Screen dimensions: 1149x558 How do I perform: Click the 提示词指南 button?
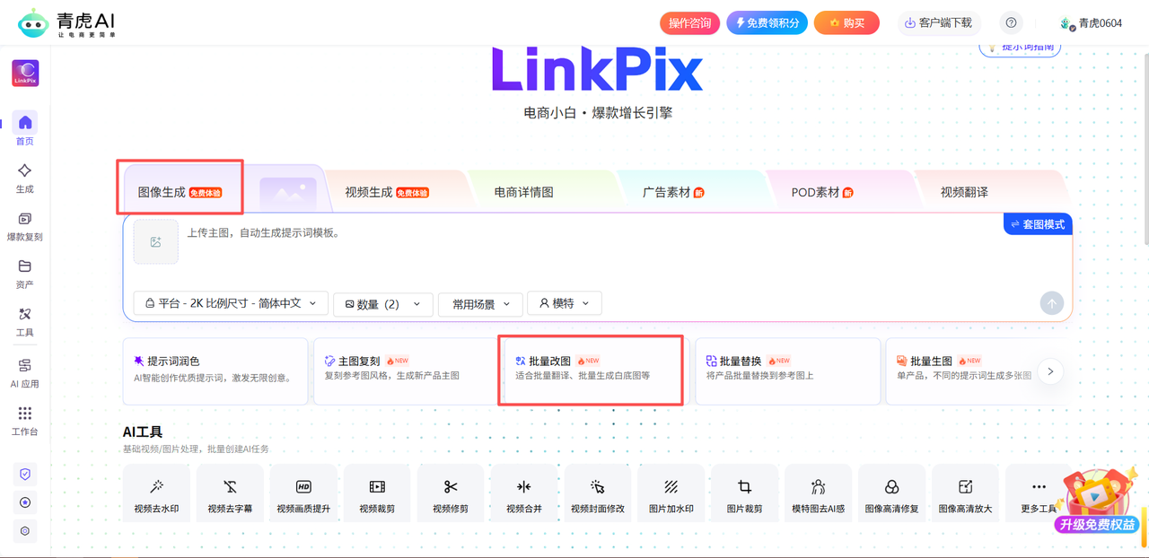[x=1020, y=47]
